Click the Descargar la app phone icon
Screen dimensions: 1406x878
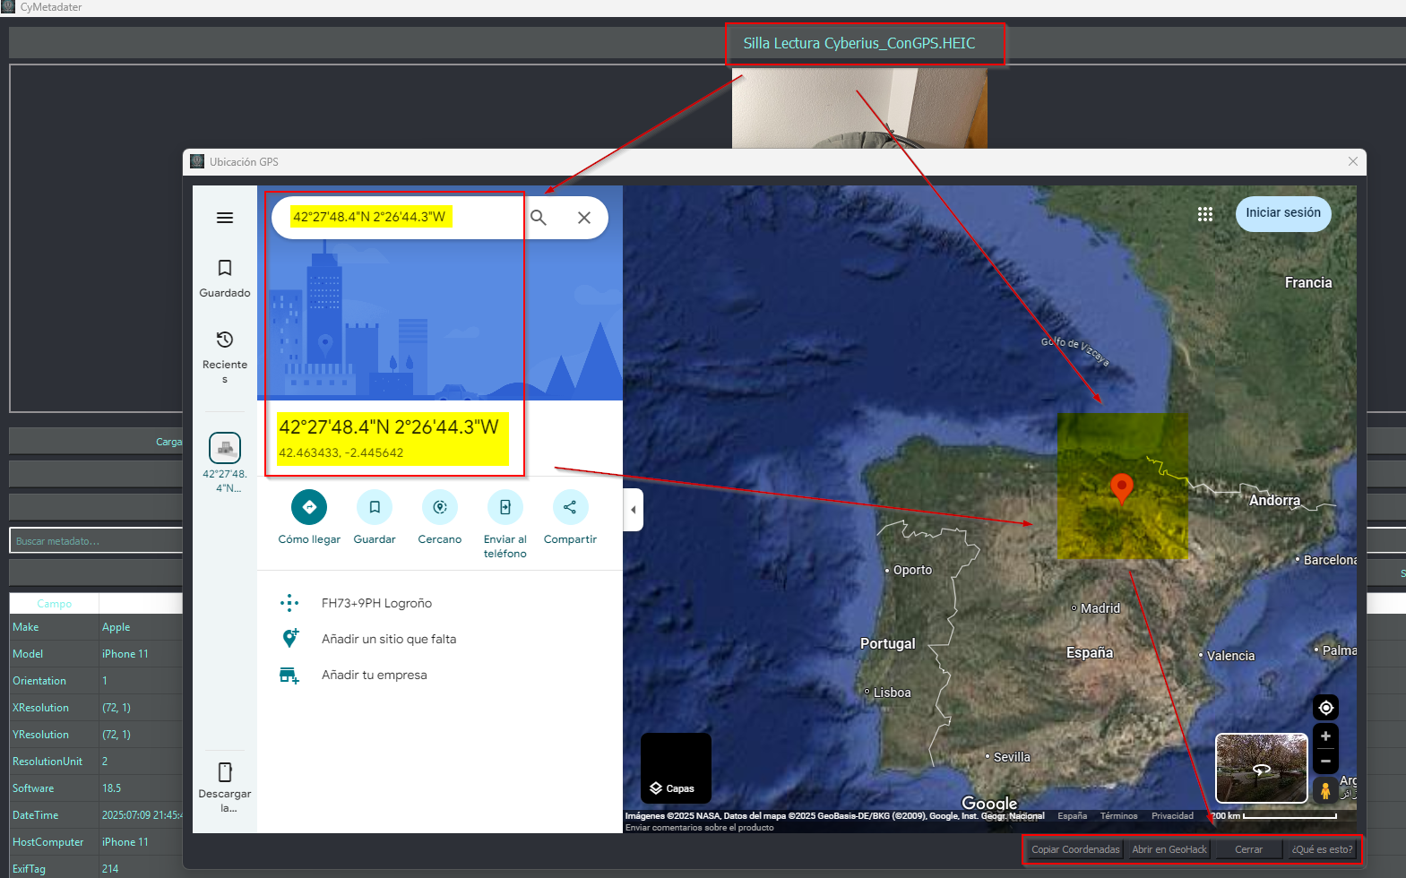pos(225,772)
